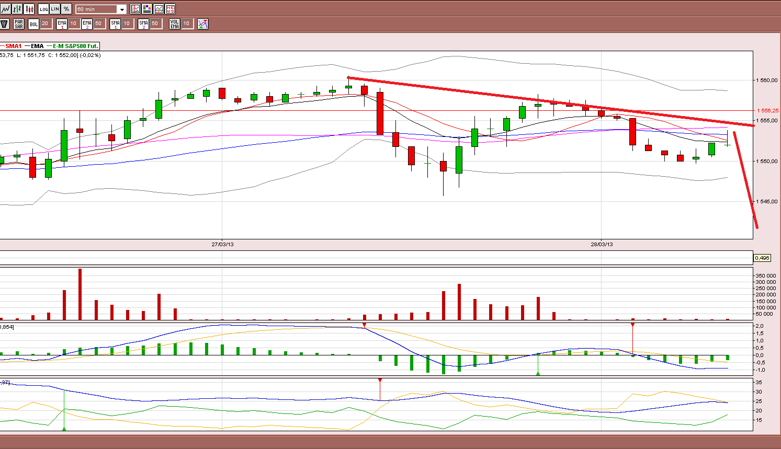Toggle the EMA 1 indicator
The image size is (781, 449).
62,24
